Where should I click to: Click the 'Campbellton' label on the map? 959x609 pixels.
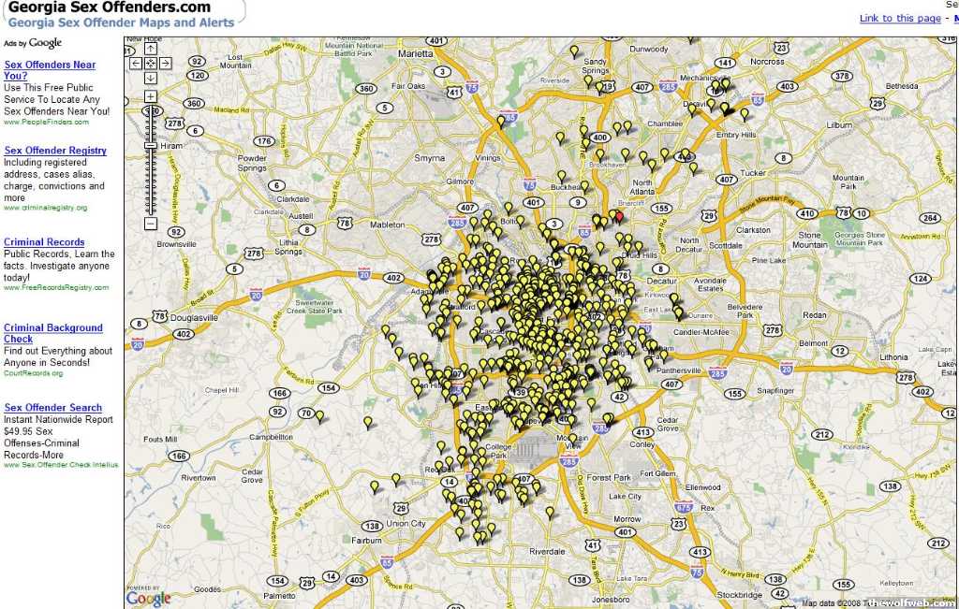[271, 438]
